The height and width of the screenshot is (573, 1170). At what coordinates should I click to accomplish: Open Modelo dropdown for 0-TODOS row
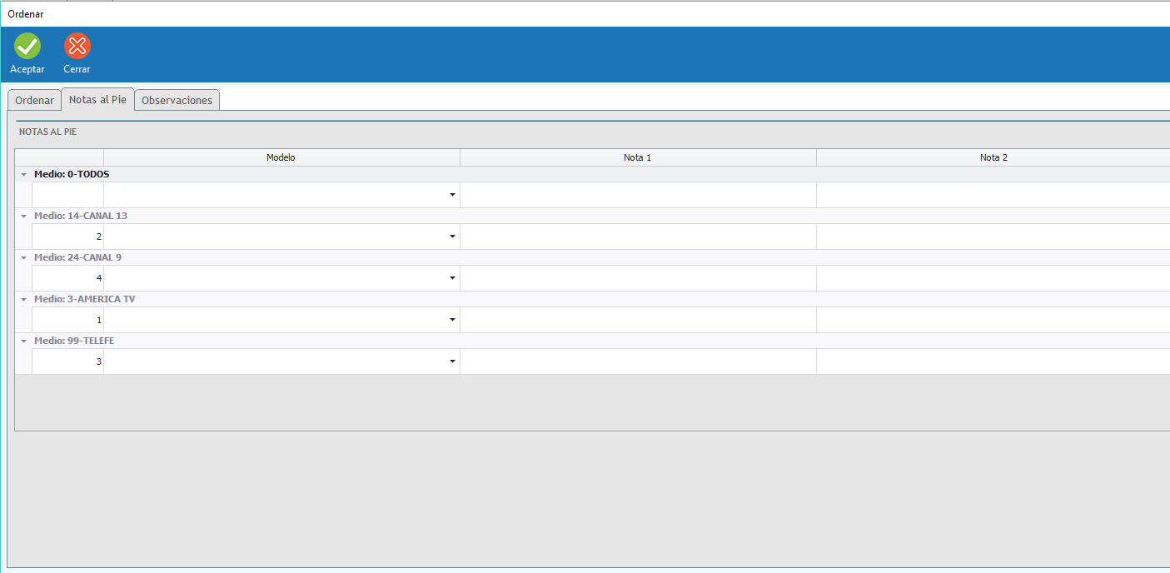pyautogui.click(x=452, y=195)
